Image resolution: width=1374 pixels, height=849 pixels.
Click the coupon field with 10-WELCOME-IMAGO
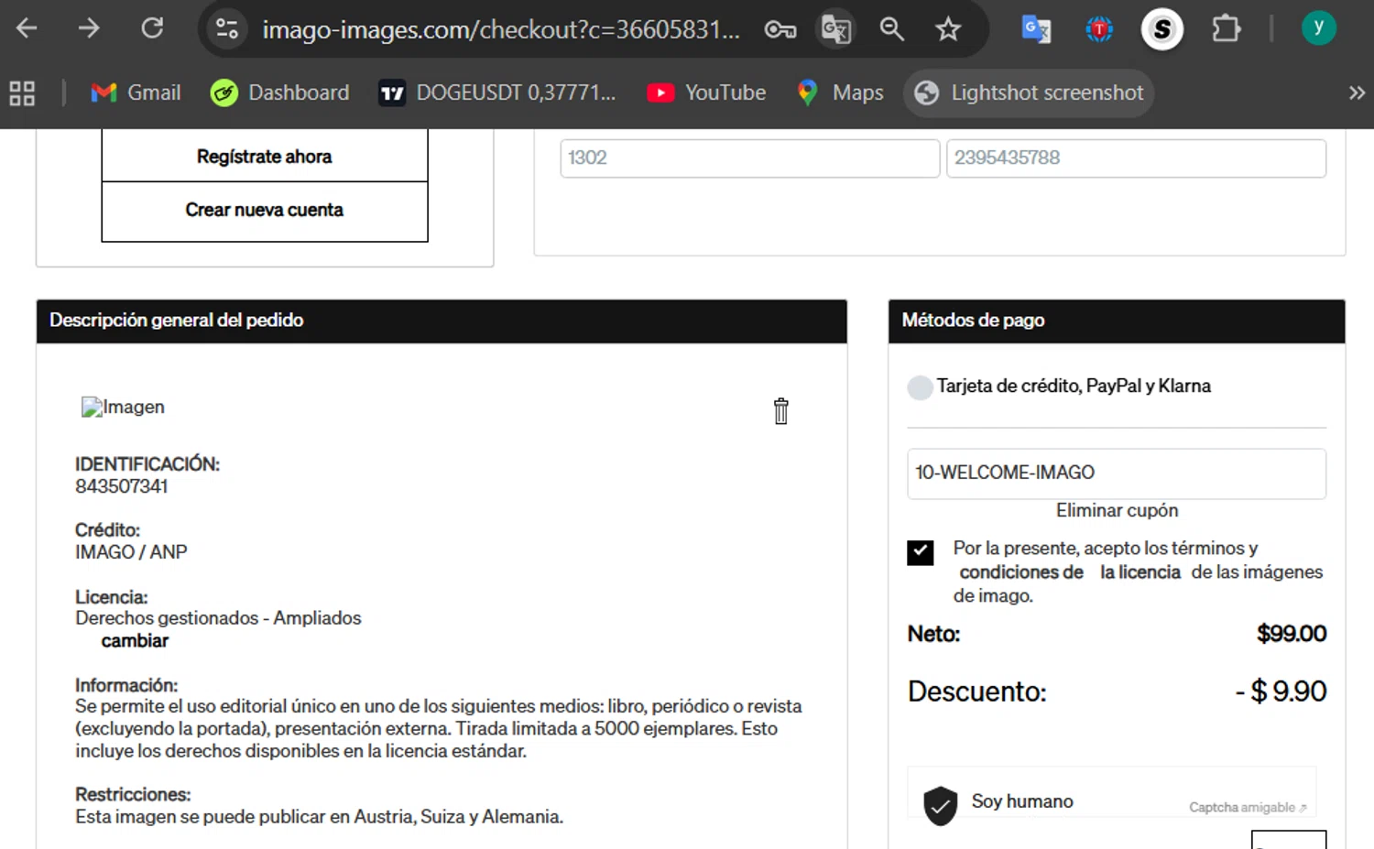[x=1117, y=473]
